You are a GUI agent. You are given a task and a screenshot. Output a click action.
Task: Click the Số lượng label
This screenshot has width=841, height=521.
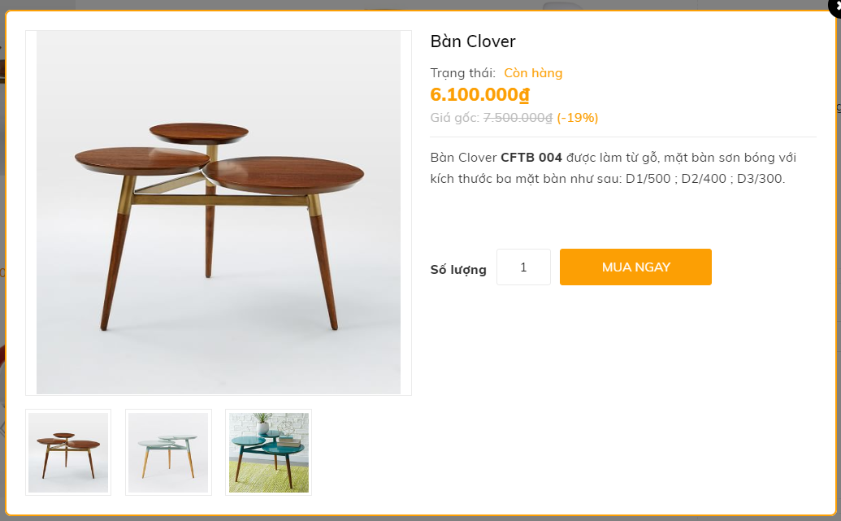point(458,269)
